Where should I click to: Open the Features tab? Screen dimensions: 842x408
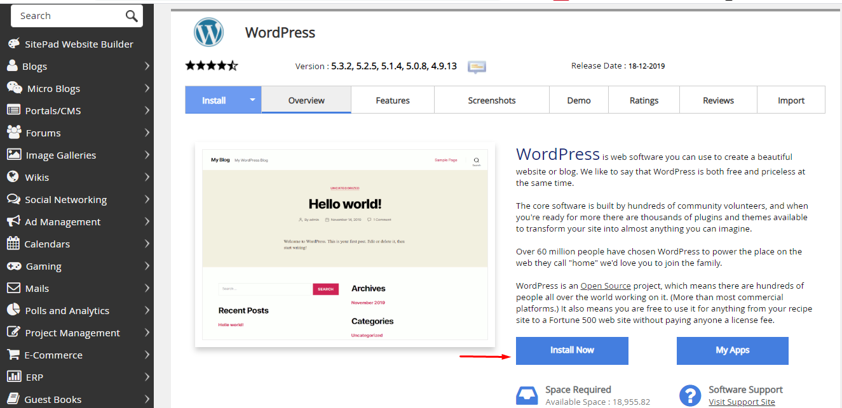[393, 100]
